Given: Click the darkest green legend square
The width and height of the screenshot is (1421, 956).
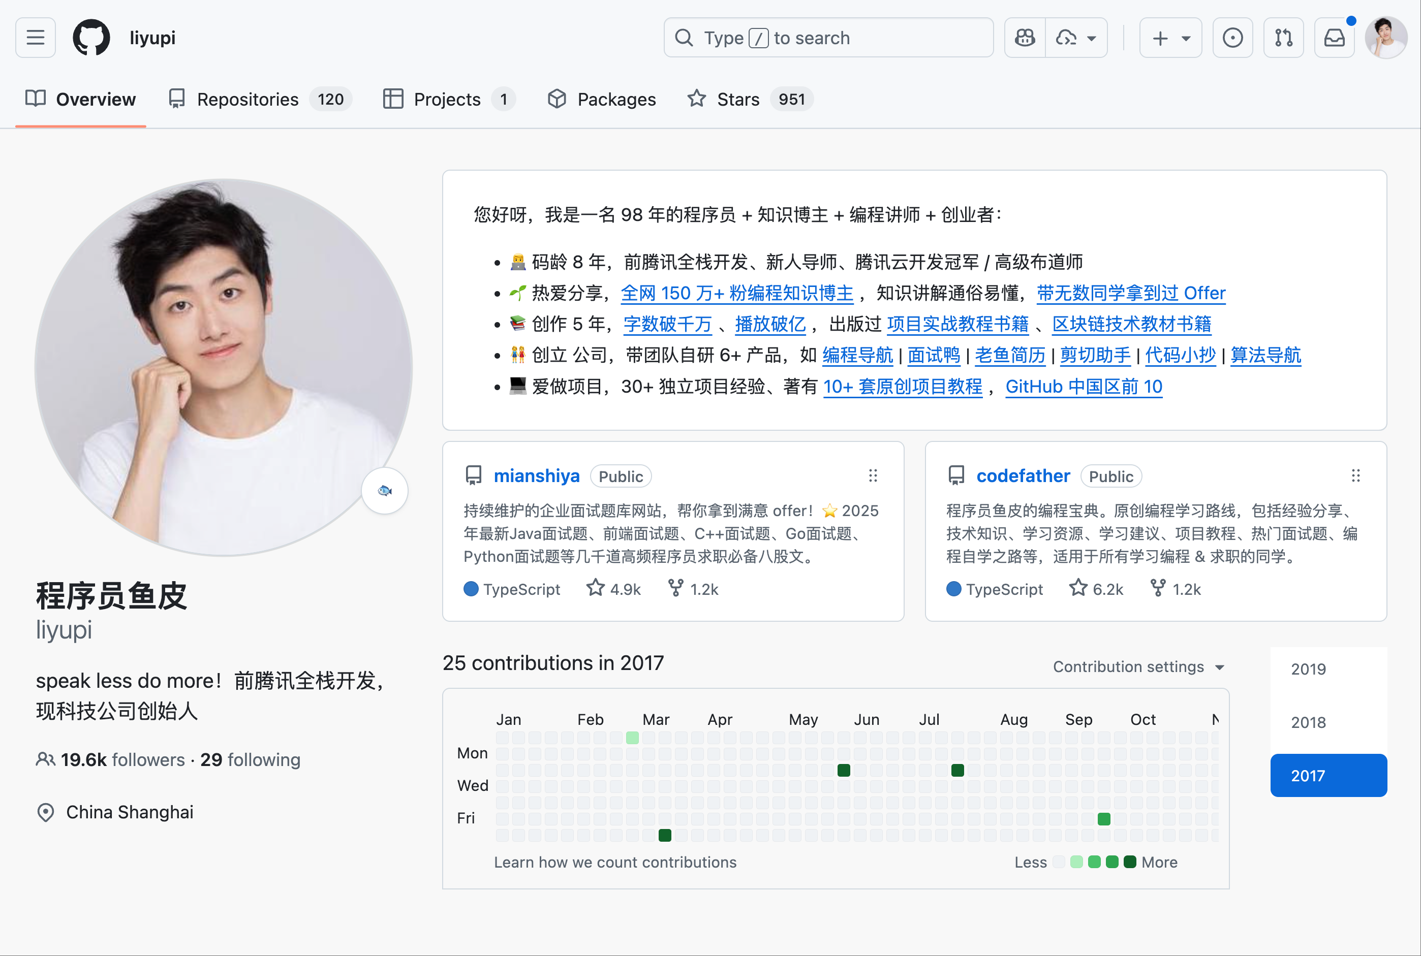Looking at the screenshot, I should pyautogui.click(x=1129, y=862).
